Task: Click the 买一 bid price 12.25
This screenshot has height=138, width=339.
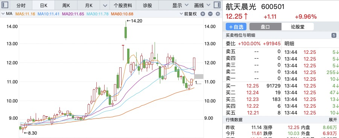Action: (253, 86)
